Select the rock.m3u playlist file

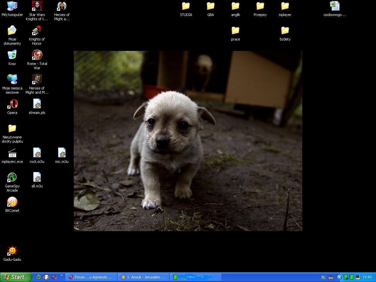[37, 153]
